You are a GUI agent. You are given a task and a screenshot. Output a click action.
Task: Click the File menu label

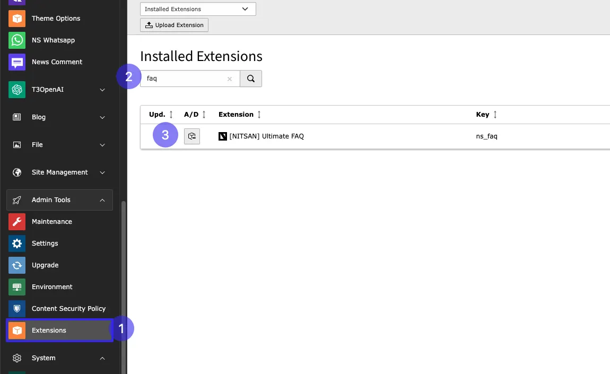tap(37, 145)
